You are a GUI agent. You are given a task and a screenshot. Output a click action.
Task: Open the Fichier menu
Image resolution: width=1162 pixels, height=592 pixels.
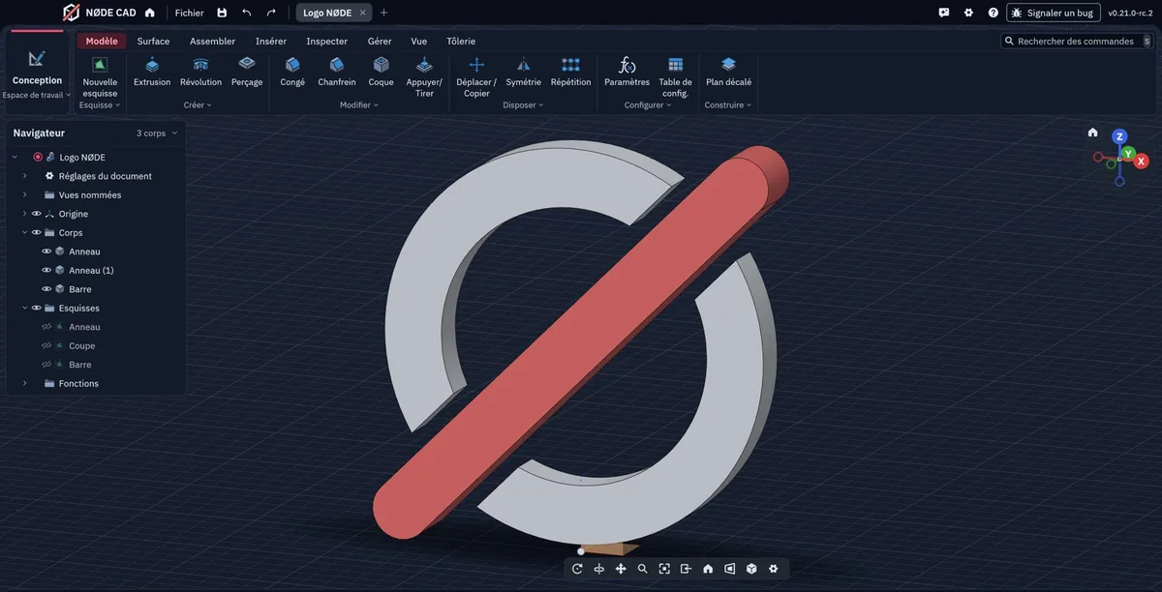point(189,13)
